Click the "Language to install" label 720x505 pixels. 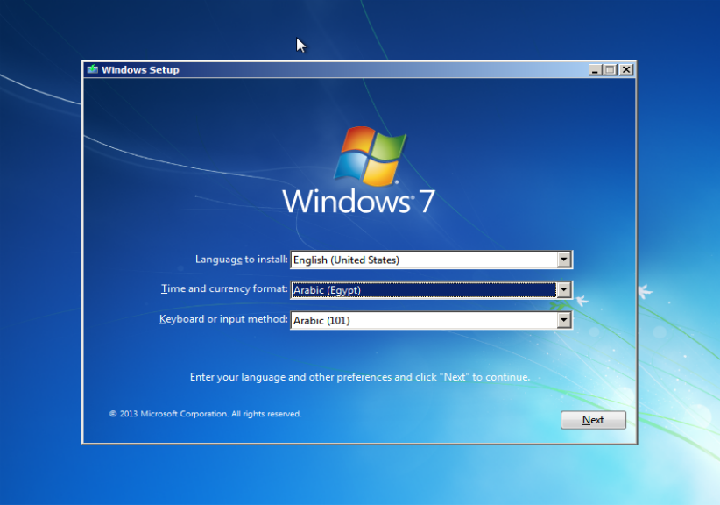(241, 260)
